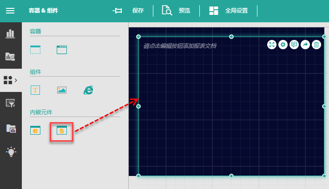
Task: Click the placeholder text 请点击编辑按钮添加报表文档
Action: (180, 46)
